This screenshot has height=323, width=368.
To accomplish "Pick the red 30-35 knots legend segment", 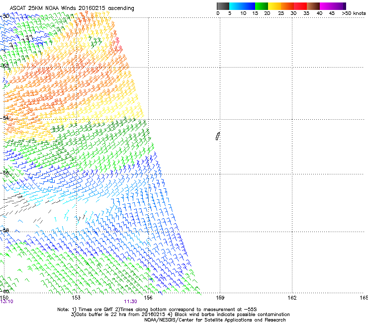I will point(300,6).
